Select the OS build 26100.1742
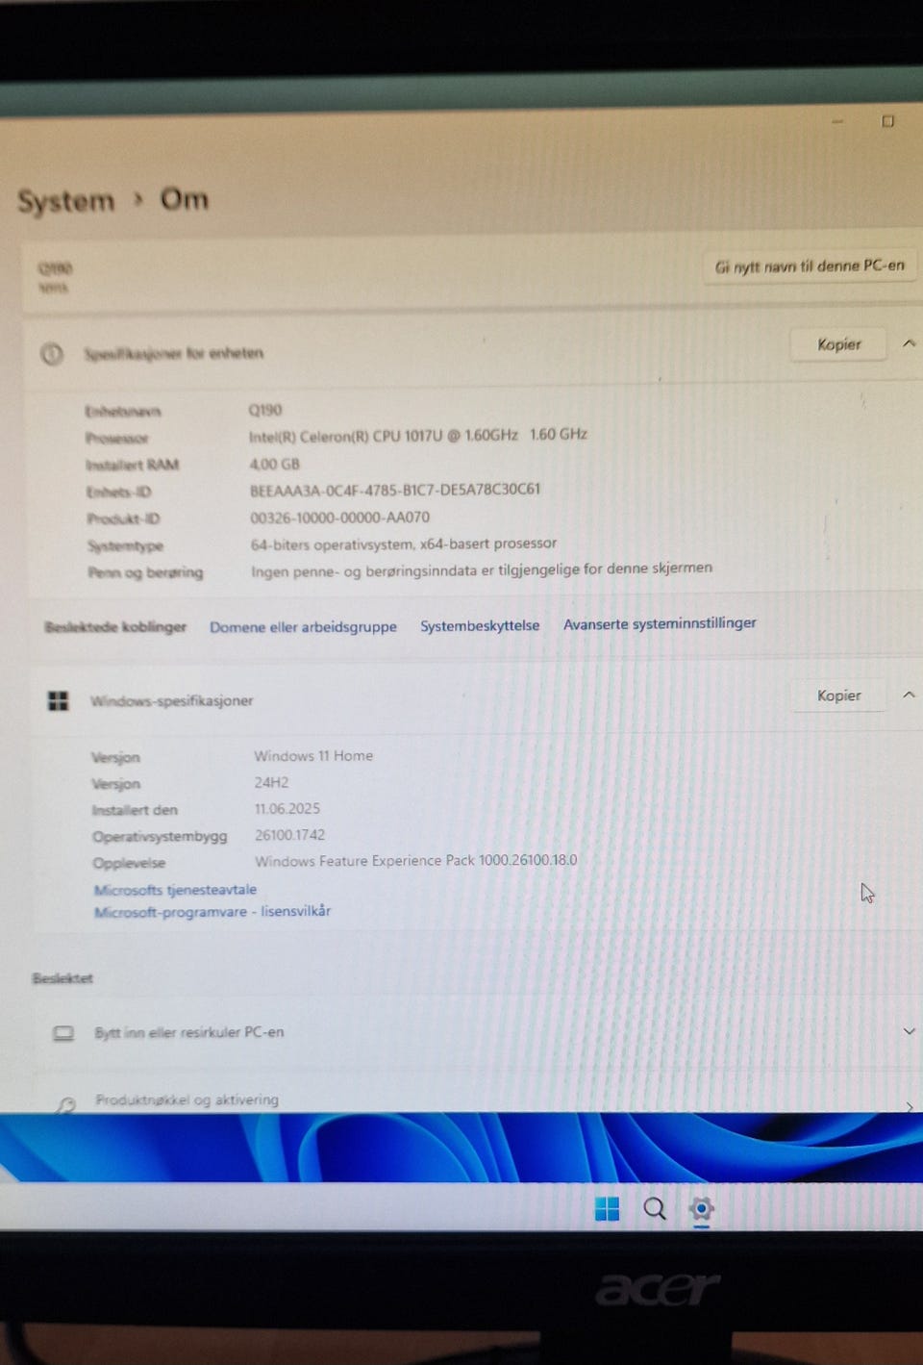The width and height of the screenshot is (923, 1365). pyautogui.click(x=289, y=835)
